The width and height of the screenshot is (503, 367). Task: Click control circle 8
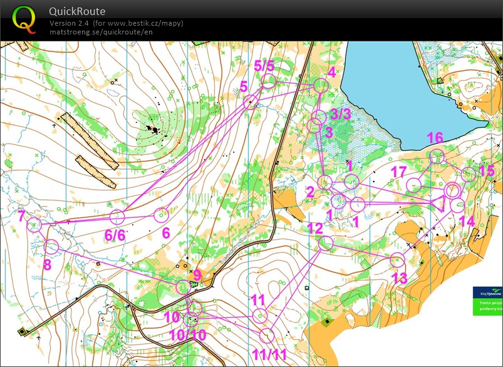point(51,247)
